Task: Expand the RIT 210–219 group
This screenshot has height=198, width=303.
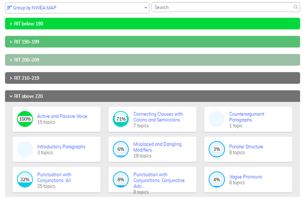Action: coord(152,78)
